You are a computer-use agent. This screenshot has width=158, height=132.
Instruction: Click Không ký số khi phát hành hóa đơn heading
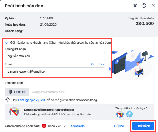[x=49, y=110]
